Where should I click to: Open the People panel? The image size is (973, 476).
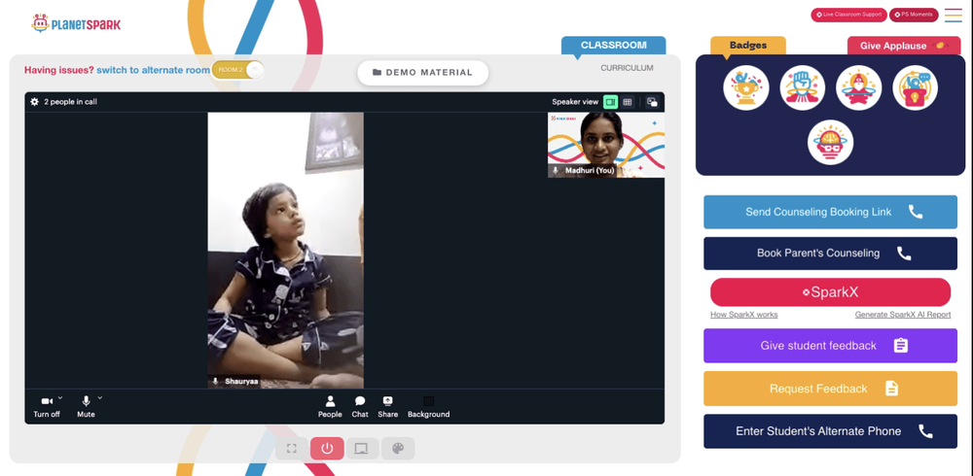coord(330,407)
